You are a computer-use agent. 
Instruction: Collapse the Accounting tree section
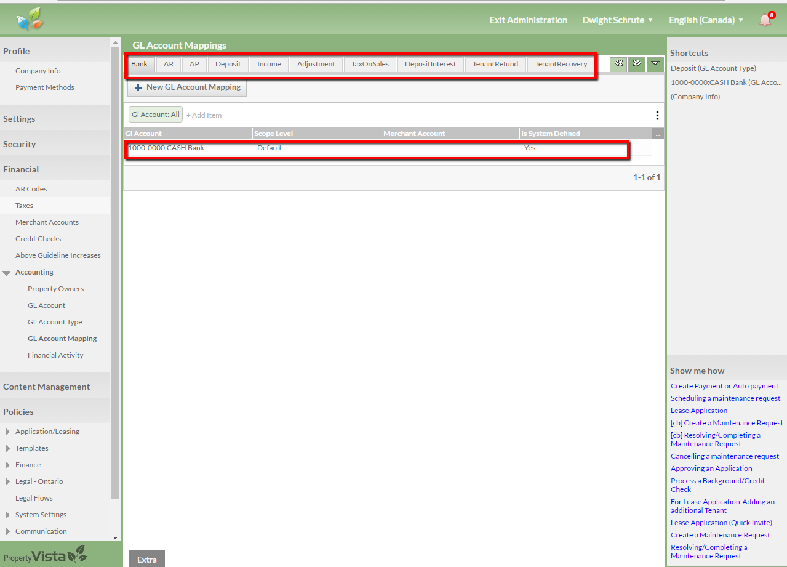pos(7,273)
